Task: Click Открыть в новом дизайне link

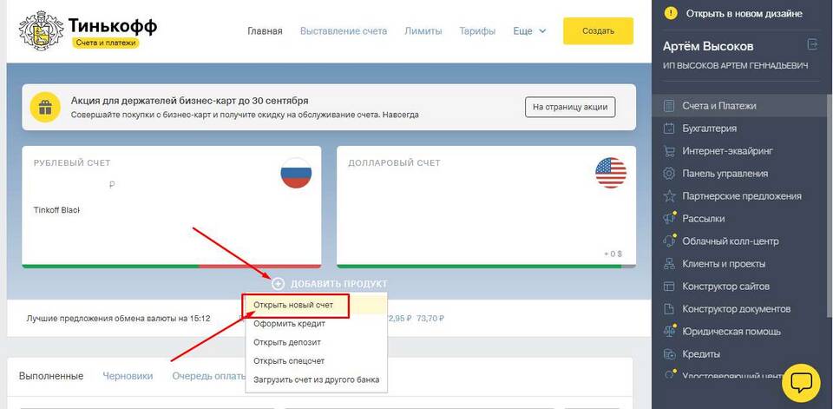Action: [744, 14]
